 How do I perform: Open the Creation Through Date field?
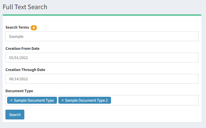click(x=102, y=79)
